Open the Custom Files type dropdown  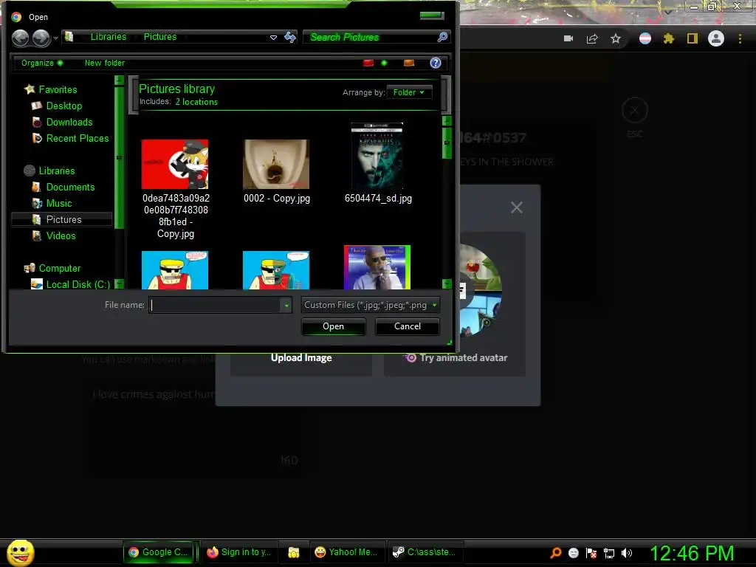(371, 305)
